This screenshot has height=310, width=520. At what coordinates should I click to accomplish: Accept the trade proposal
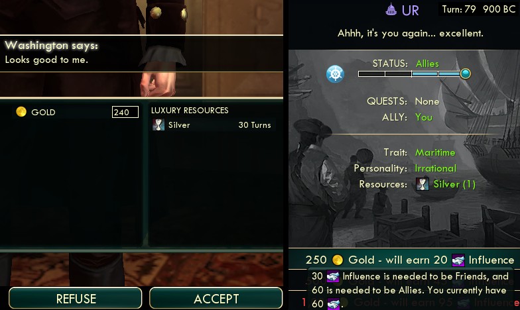pyautogui.click(x=216, y=298)
